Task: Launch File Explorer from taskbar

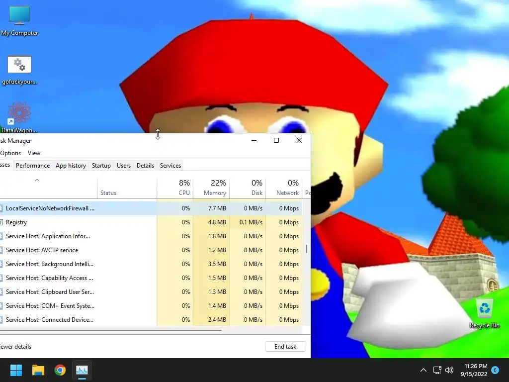Action: pos(38,370)
